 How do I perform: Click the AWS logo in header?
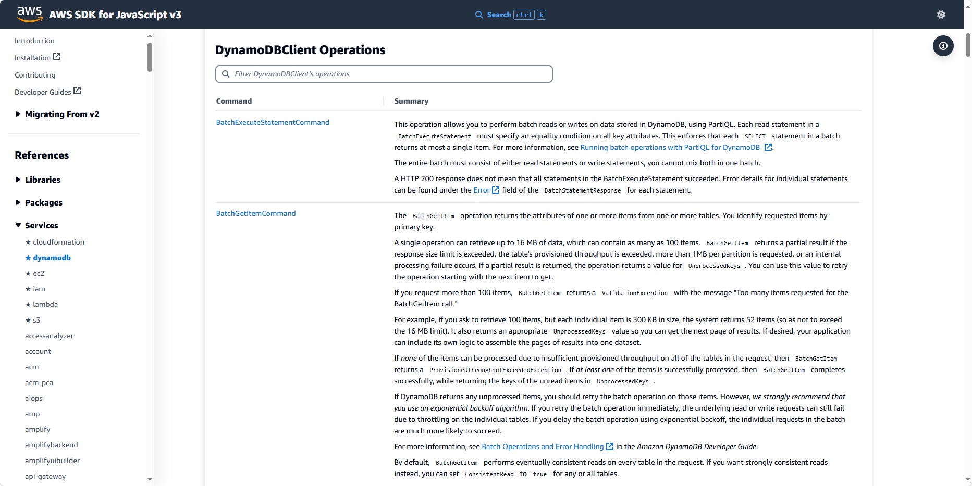coord(29,14)
